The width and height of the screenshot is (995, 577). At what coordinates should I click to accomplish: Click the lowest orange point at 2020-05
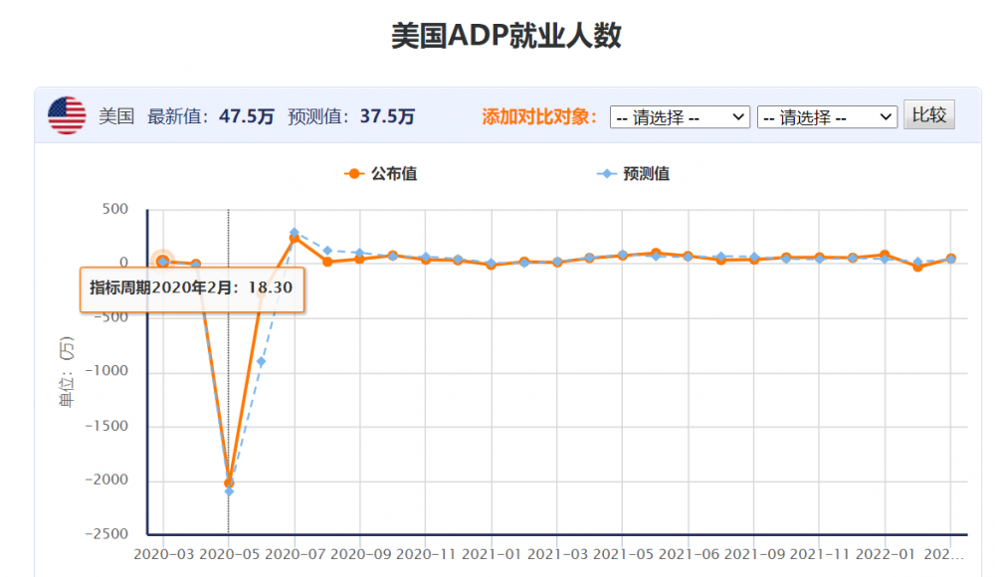coord(229,483)
